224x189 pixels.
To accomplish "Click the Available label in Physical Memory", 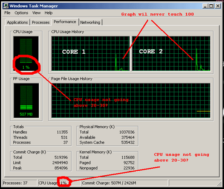I will click(x=87, y=137).
